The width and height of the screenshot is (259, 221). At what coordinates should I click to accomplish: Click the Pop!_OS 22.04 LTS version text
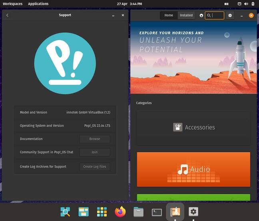click(x=97, y=125)
